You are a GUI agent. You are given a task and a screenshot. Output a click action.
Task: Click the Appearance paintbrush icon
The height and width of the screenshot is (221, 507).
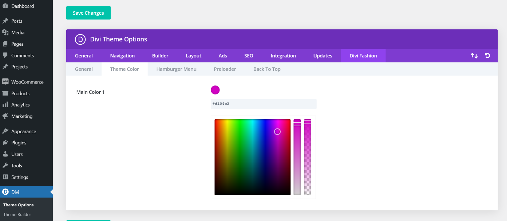click(x=5, y=131)
